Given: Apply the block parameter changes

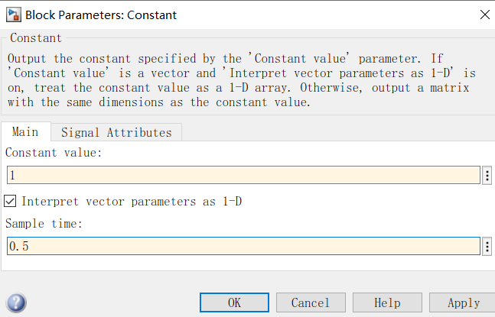Looking at the screenshot, I should (x=462, y=302).
